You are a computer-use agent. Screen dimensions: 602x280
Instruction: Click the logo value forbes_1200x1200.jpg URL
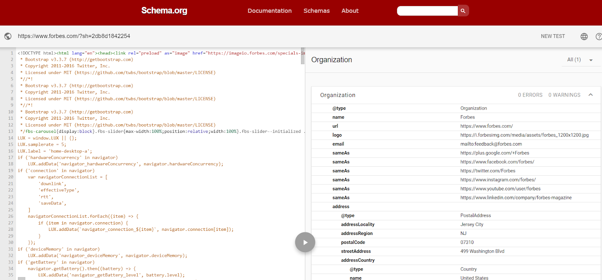click(524, 135)
